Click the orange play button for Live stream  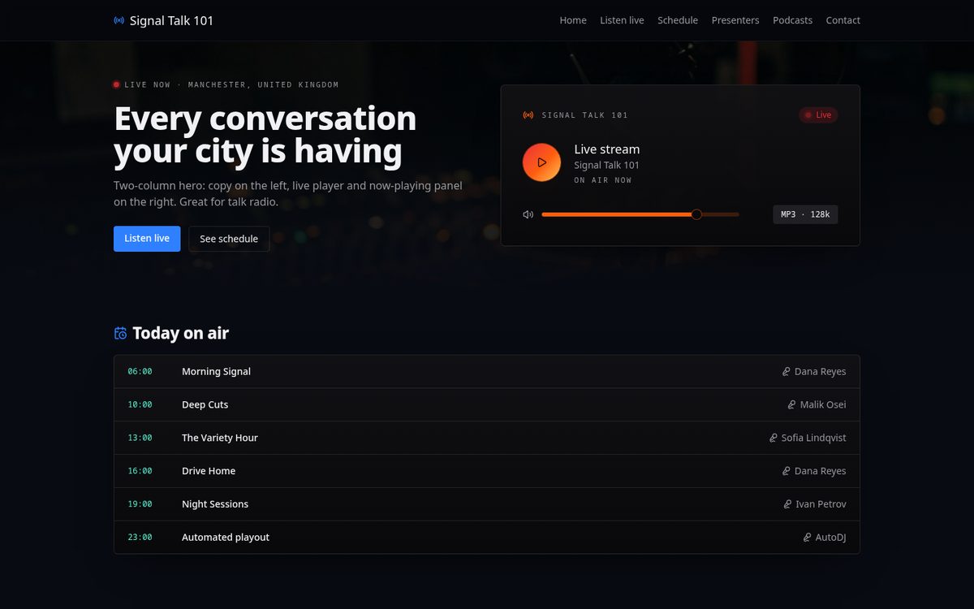(x=541, y=162)
